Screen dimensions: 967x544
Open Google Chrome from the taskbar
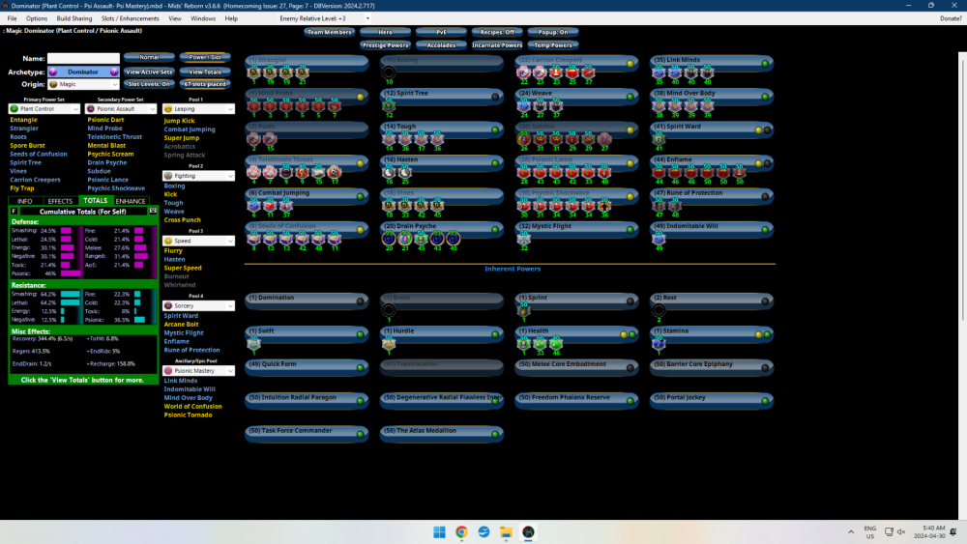tap(461, 531)
